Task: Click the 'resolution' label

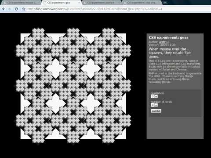Action: coord(157,93)
